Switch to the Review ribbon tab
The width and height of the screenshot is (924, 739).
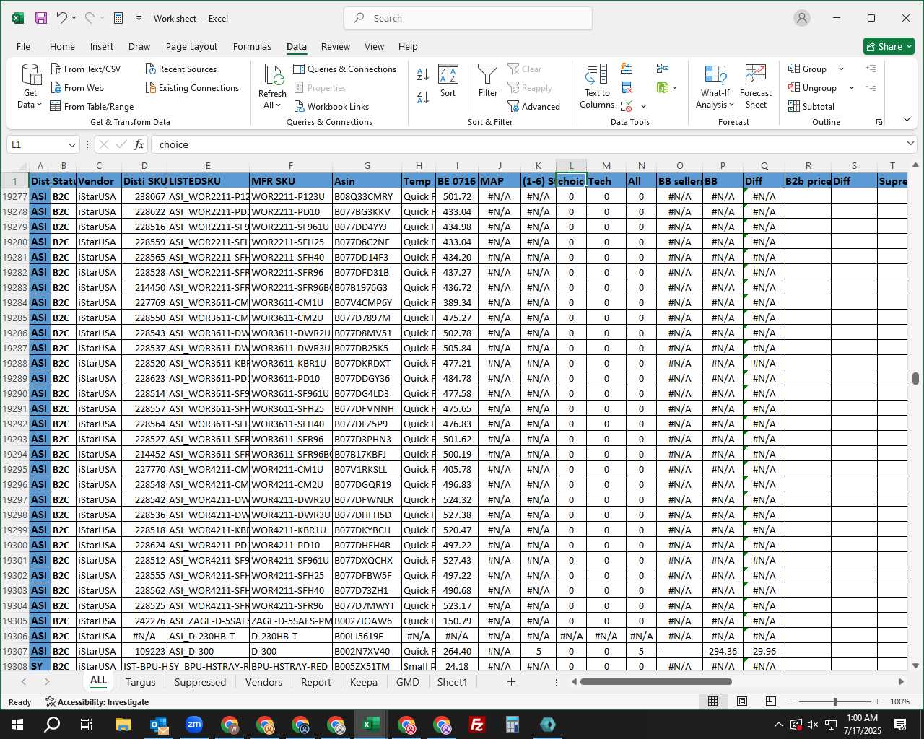[335, 46]
